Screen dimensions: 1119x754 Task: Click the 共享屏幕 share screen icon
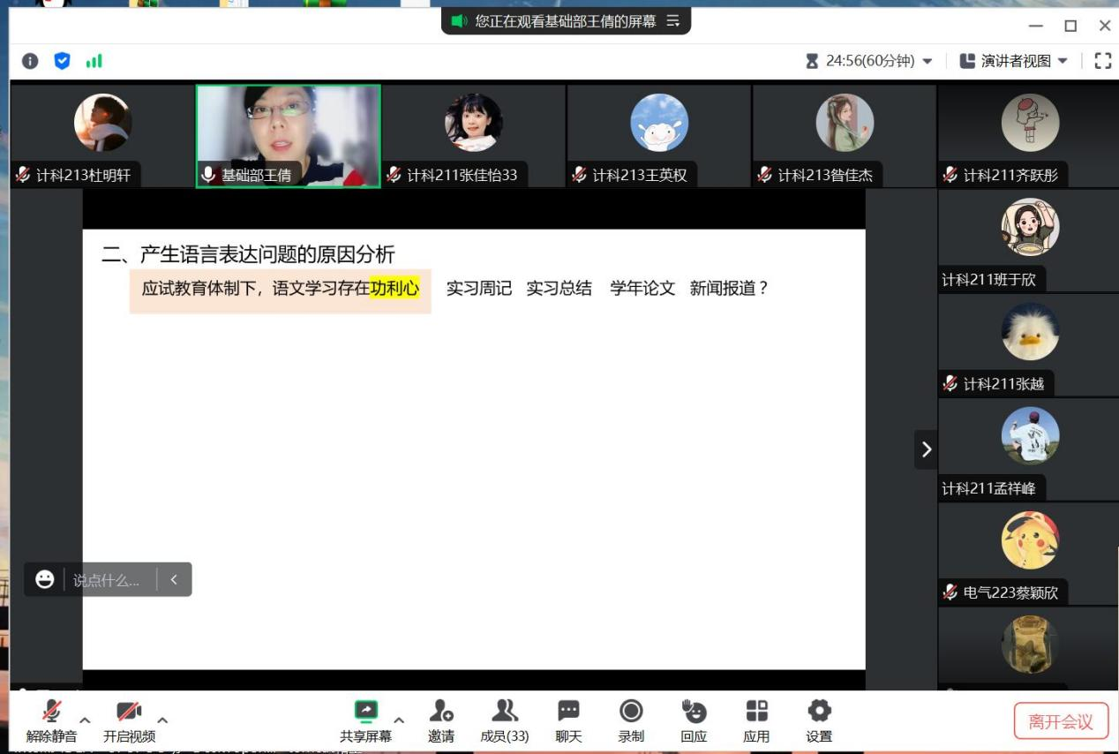(365, 712)
